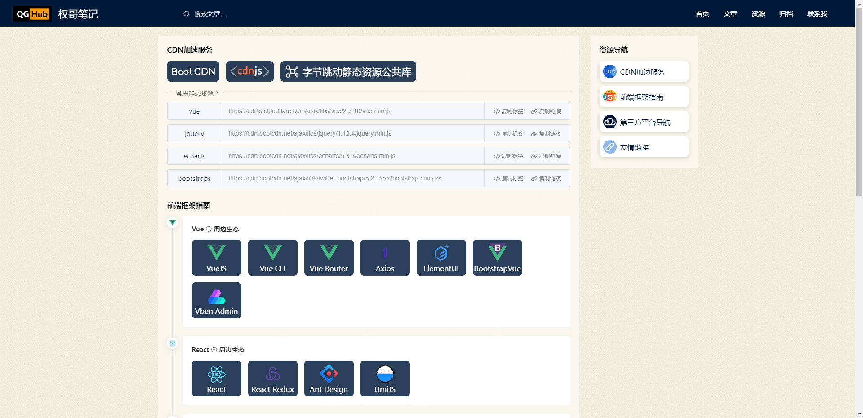Open the Vue CLI card

(x=272, y=257)
